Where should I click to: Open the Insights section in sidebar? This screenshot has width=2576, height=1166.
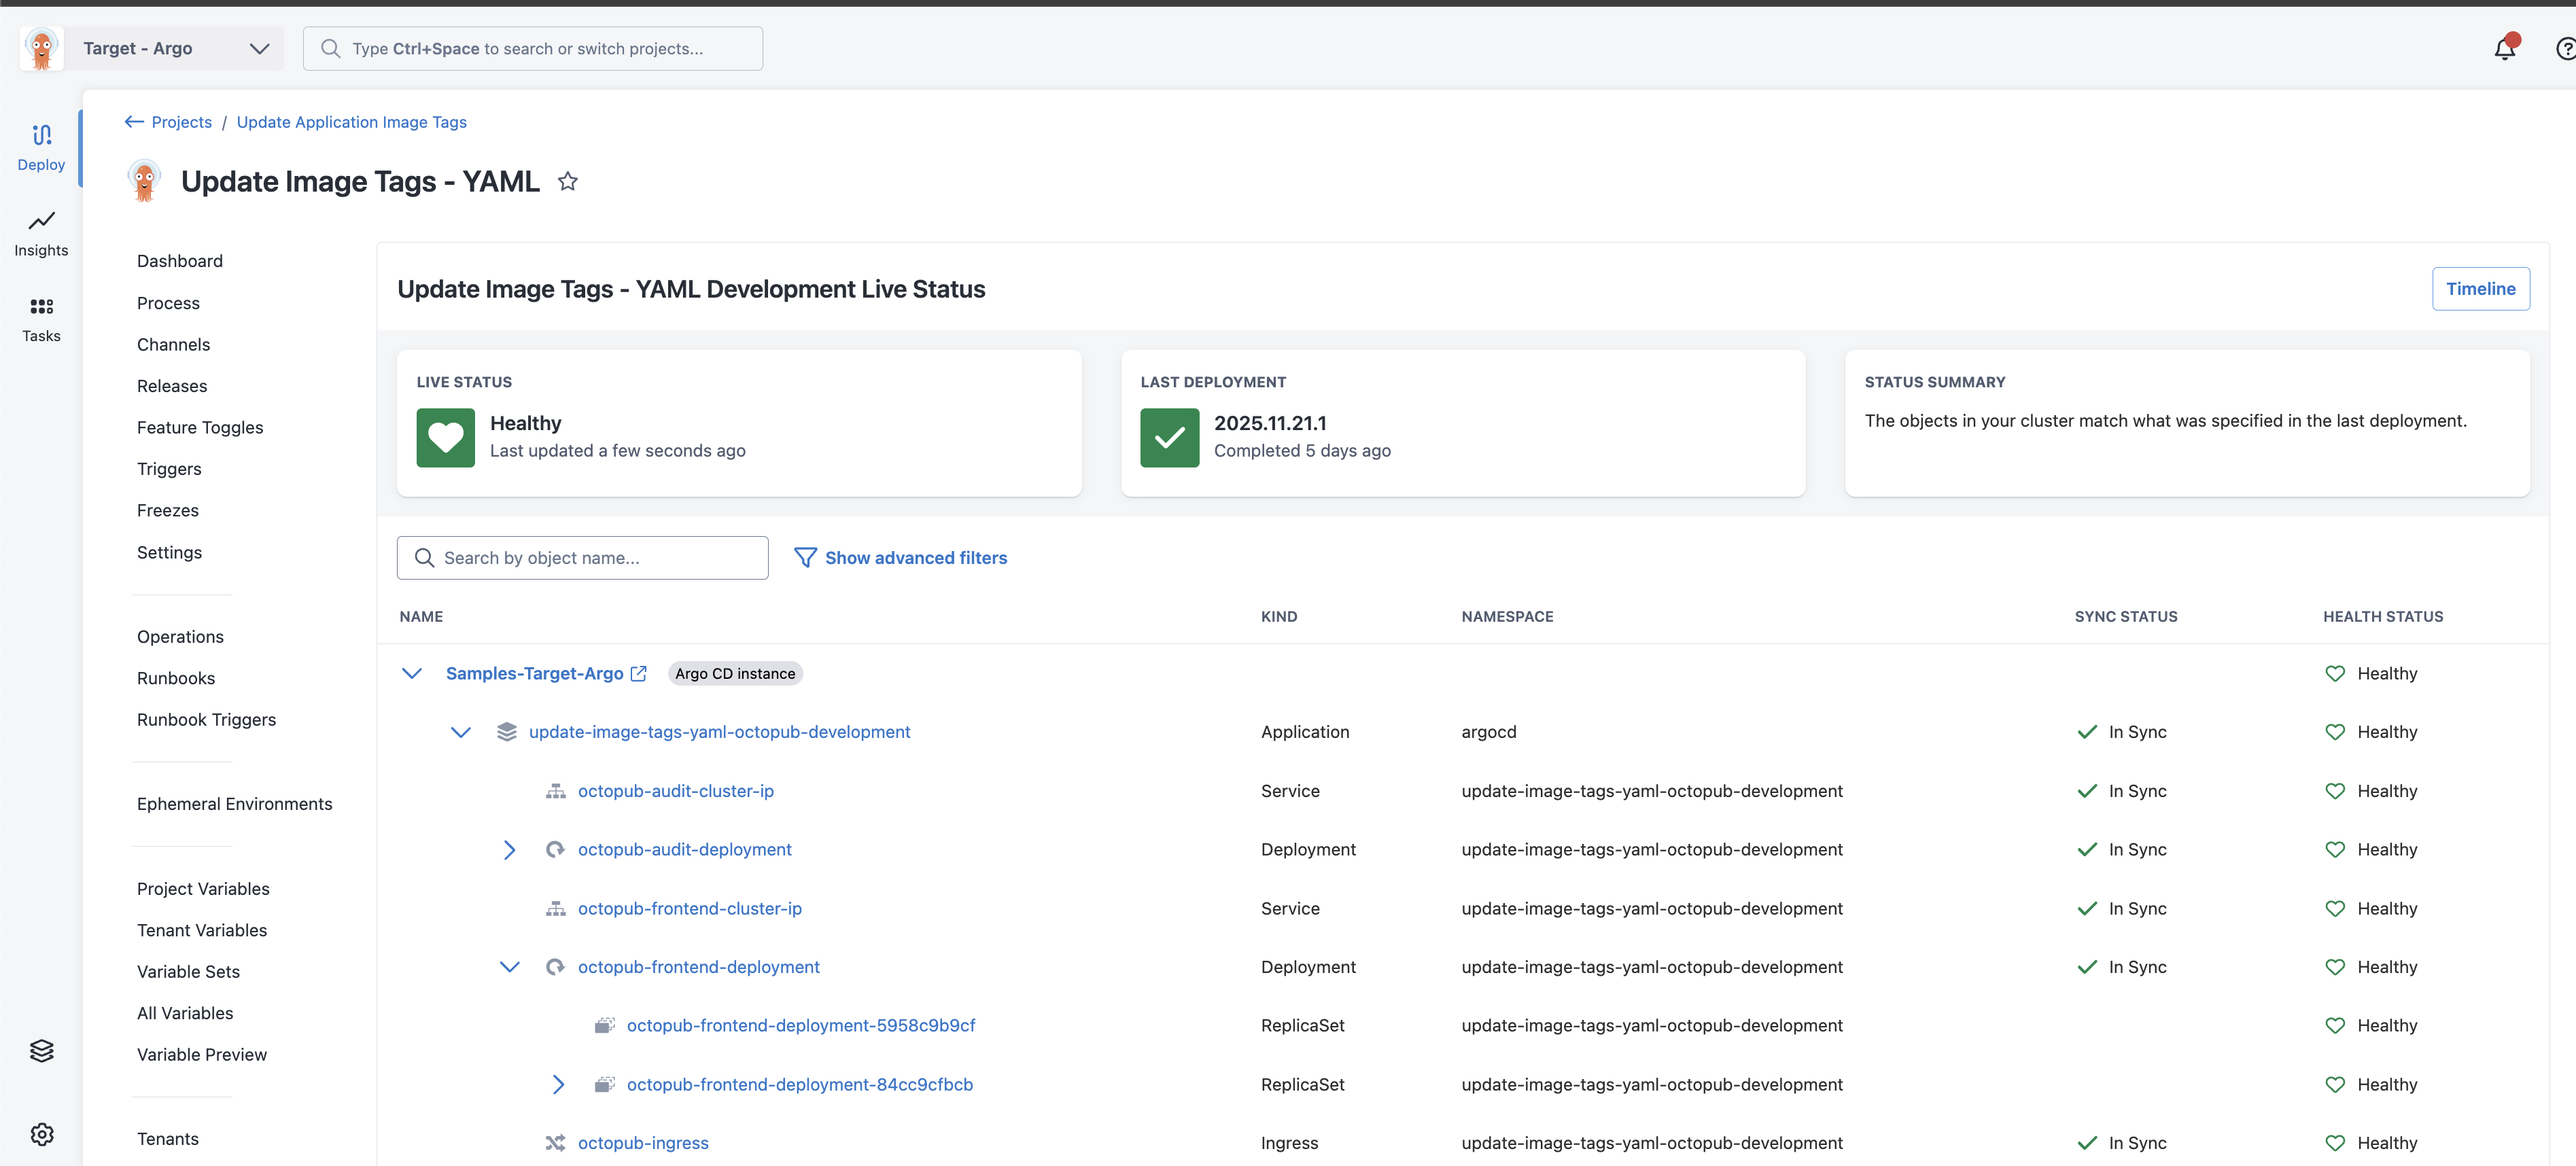pyautogui.click(x=41, y=233)
